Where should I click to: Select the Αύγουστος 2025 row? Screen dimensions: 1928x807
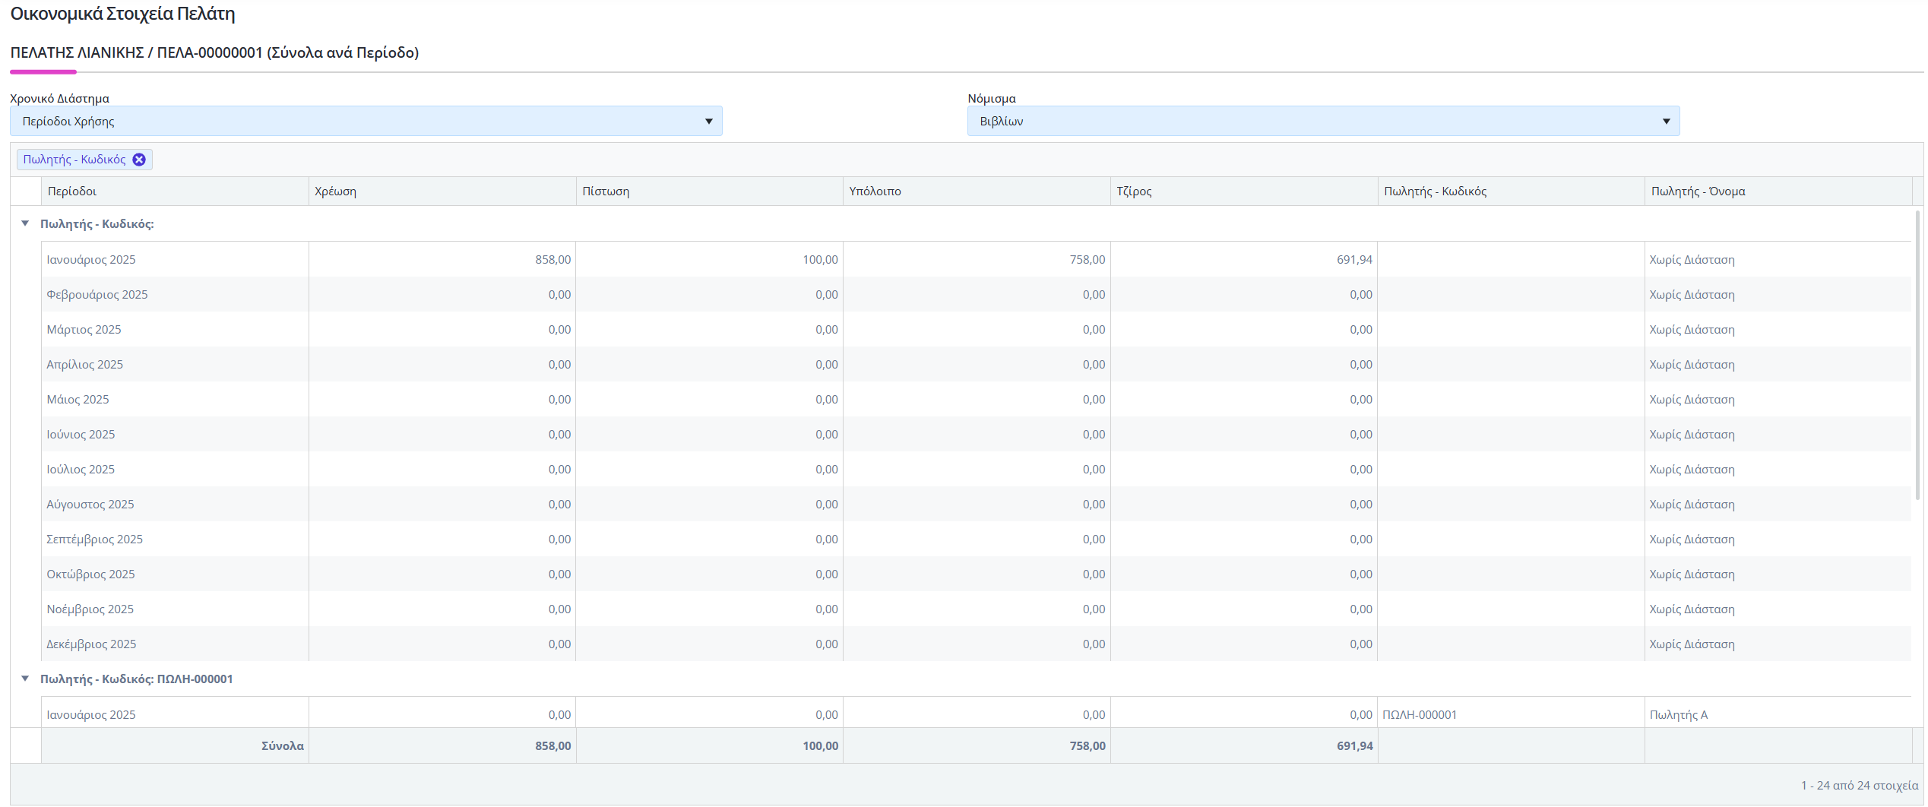point(976,505)
